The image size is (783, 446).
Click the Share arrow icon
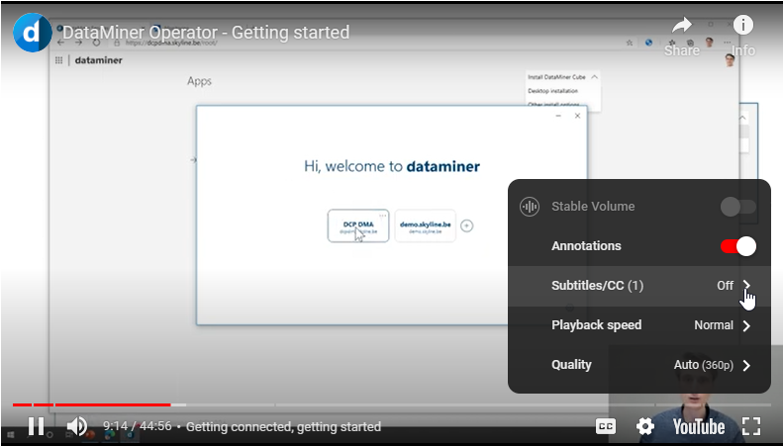coord(682,25)
